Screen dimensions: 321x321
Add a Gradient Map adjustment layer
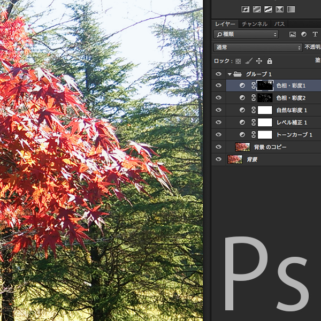(x=291, y=9)
